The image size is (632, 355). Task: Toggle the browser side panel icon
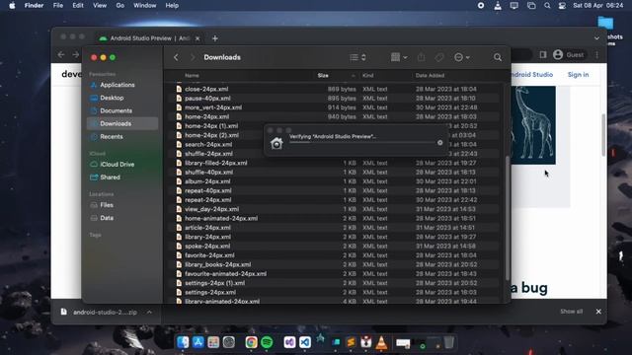coord(543,55)
